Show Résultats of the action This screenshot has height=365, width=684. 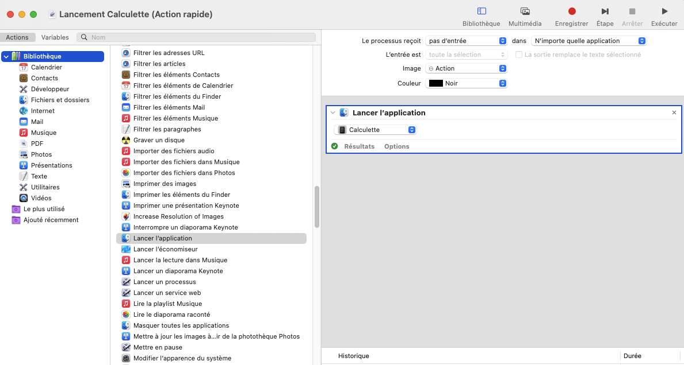[359, 146]
